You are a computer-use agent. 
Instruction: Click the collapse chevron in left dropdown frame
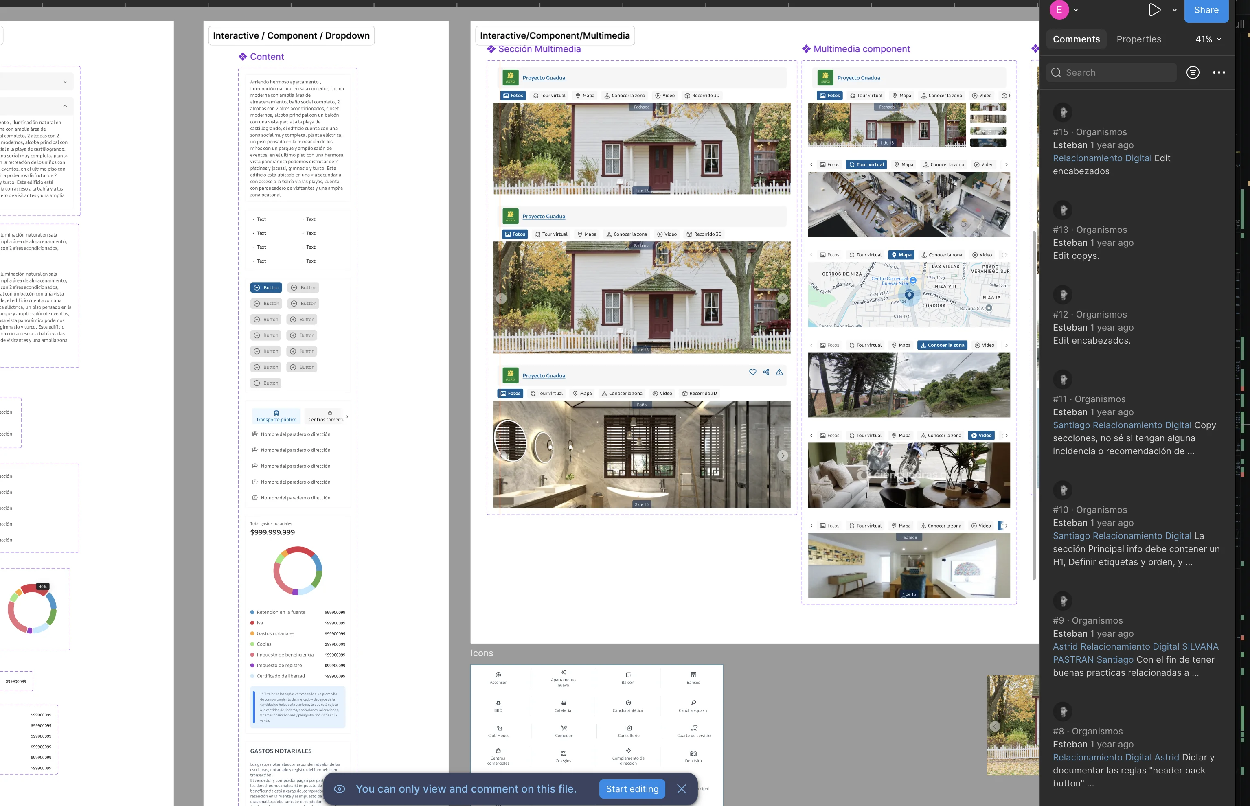point(65,106)
